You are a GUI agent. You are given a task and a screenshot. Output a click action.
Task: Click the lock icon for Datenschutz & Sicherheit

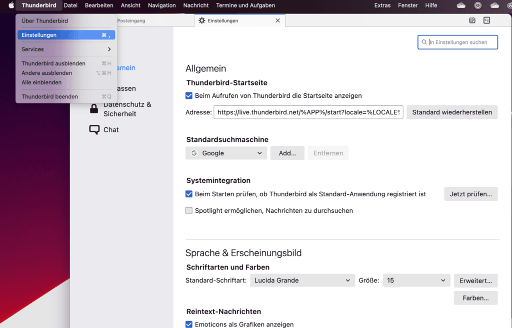click(x=94, y=109)
